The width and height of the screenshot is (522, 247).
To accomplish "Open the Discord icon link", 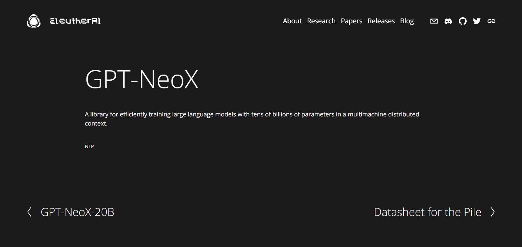I will click(448, 21).
